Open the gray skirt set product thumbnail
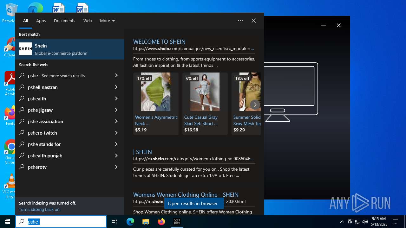The width and height of the screenshot is (406, 228). click(205, 92)
